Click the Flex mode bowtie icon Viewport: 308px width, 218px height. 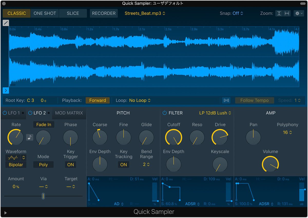(x=226, y=101)
